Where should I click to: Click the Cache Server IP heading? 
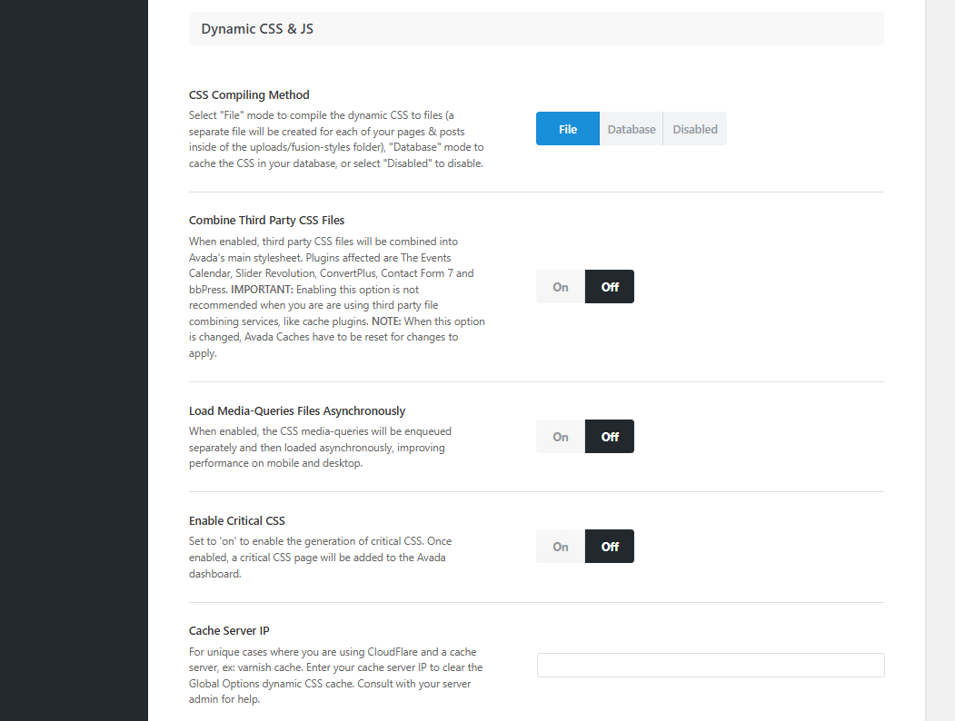tap(229, 630)
